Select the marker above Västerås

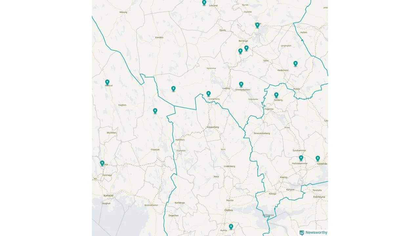click(318, 158)
